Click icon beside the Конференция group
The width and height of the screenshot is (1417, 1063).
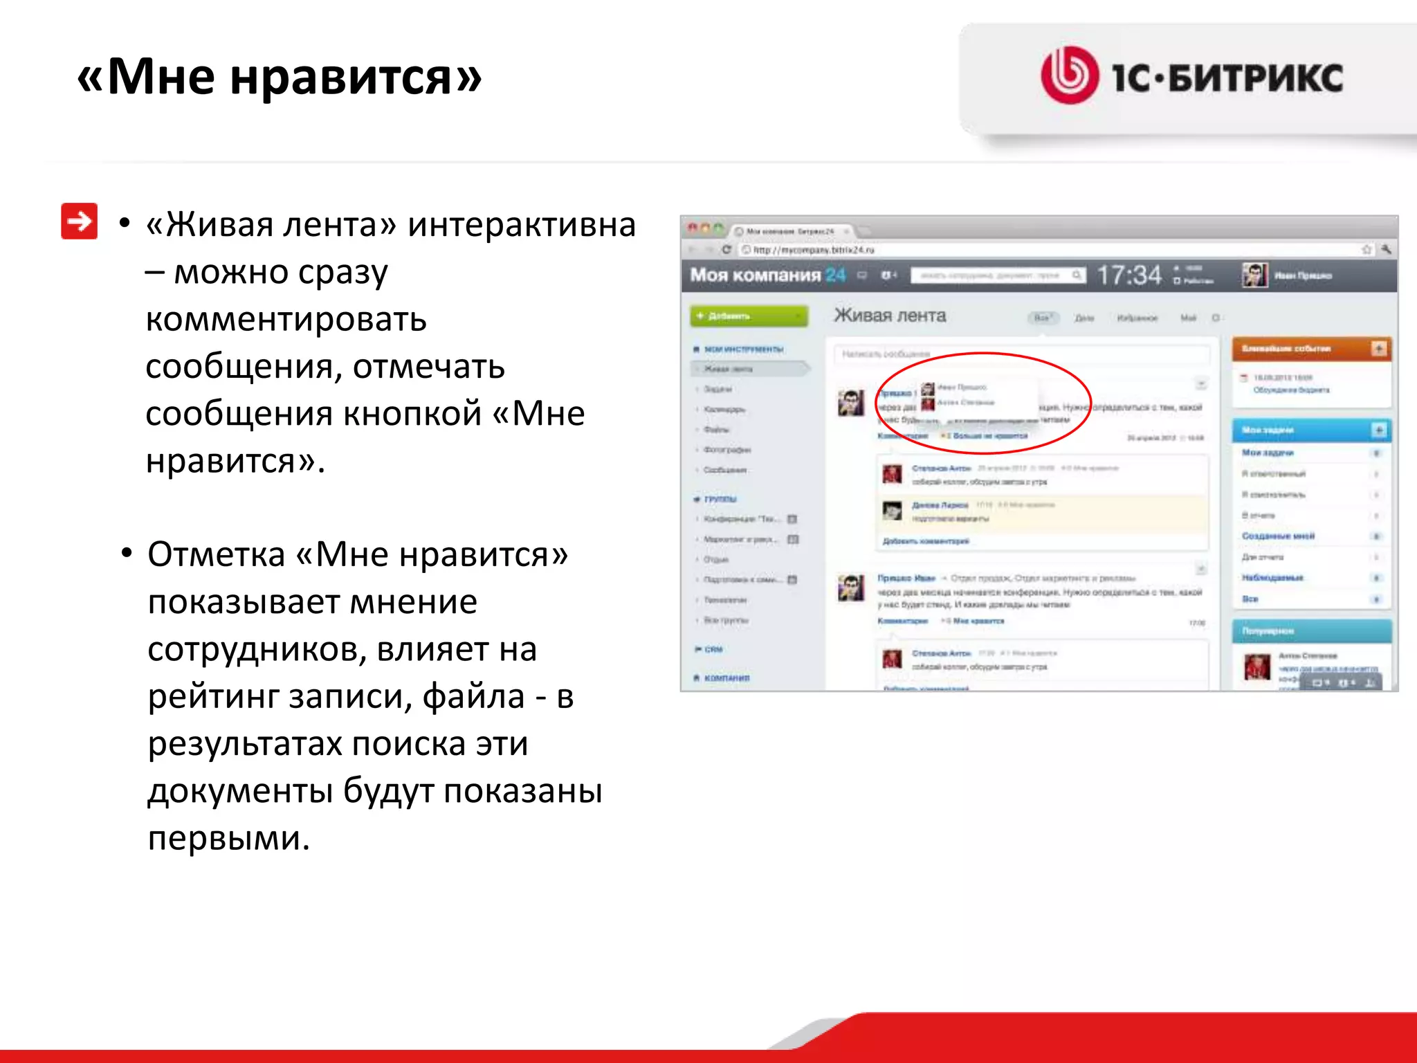[x=793, y=519]
